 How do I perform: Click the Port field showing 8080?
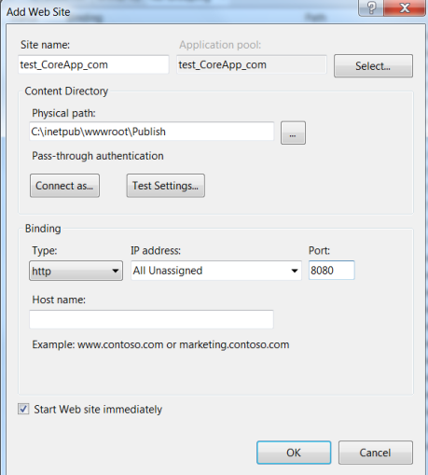pos(331,271)
